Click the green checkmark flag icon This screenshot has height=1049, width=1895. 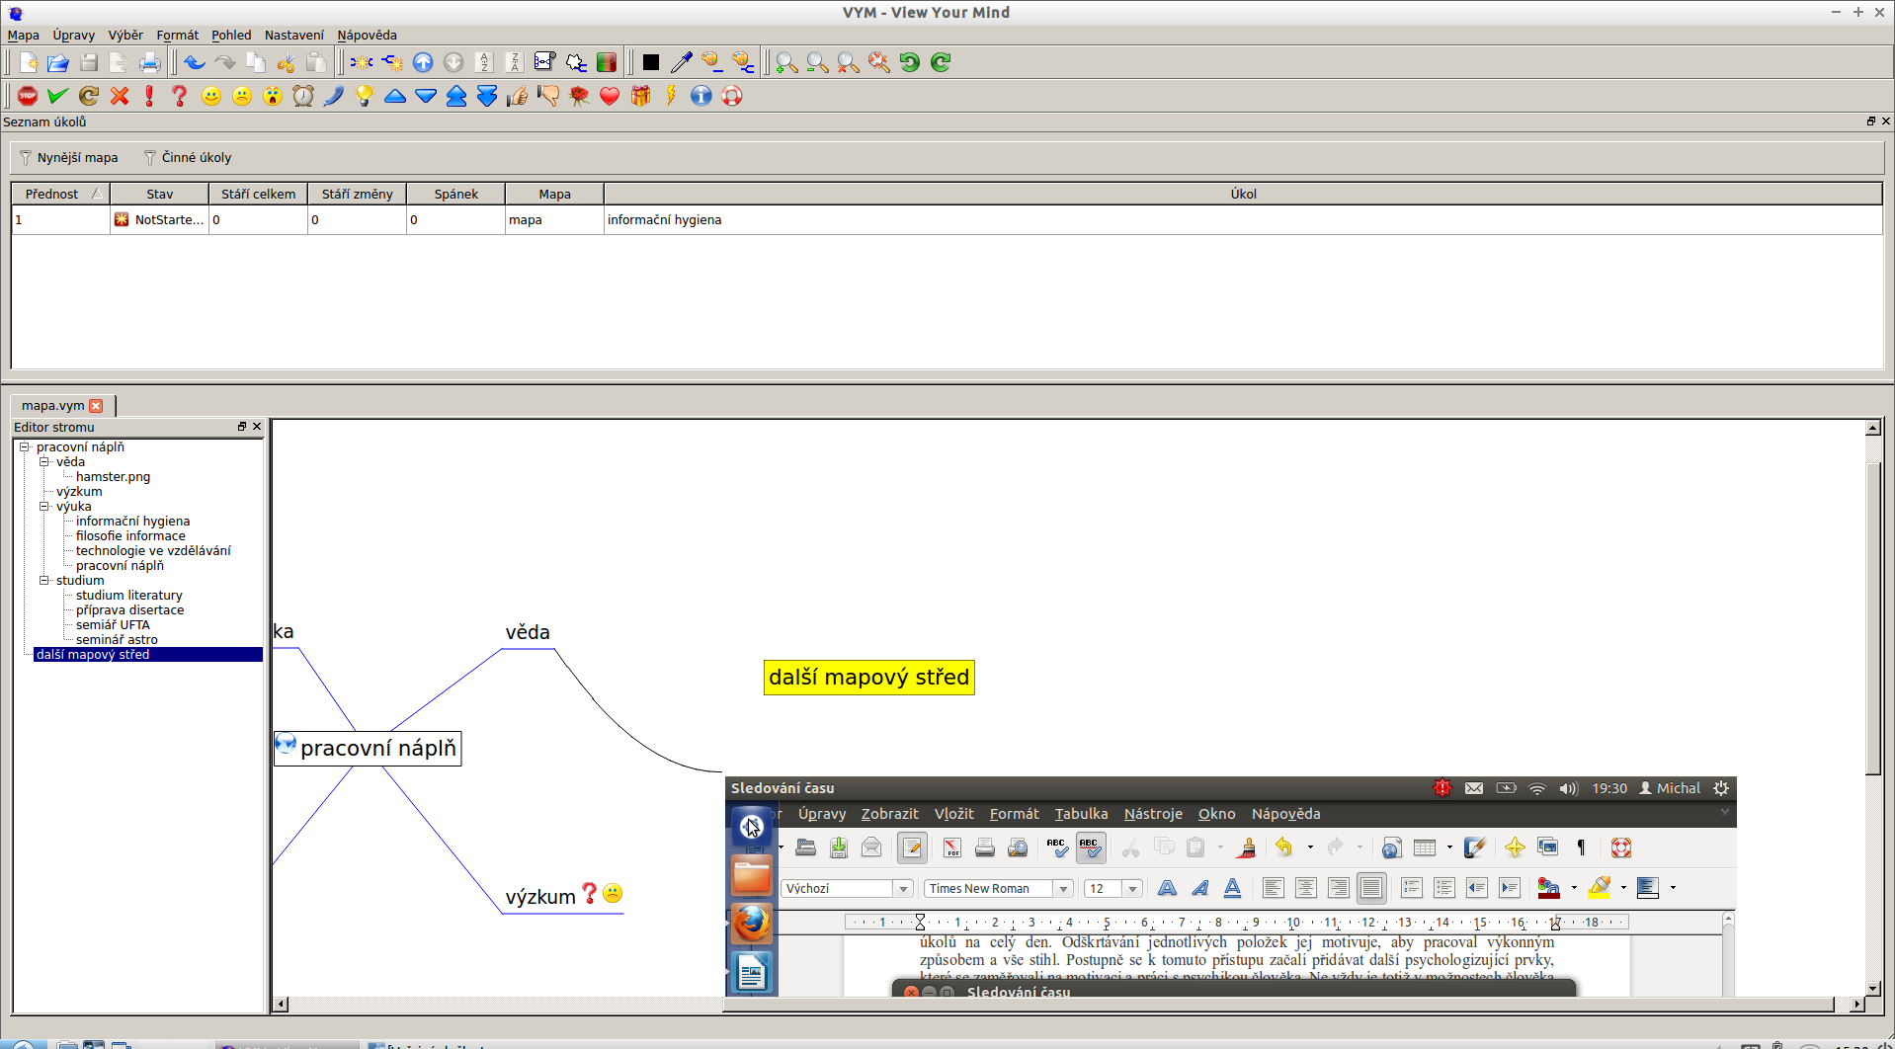pyautogui.click(x=57, y=96)
